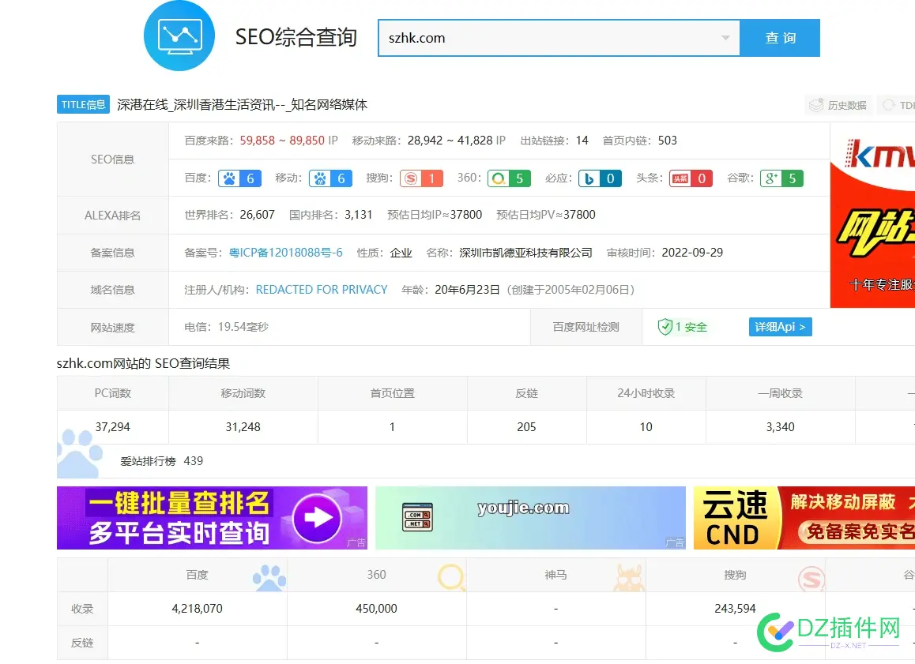
Task: Click the Baidu paw weight badge
Action: pos(239,178)
